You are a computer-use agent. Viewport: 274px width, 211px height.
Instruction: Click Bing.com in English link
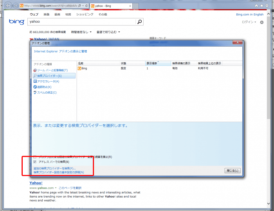250,15
